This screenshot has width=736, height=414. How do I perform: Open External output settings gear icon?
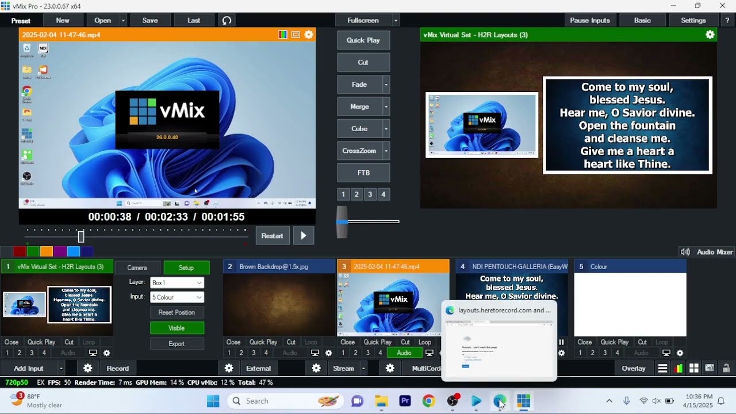229,369
